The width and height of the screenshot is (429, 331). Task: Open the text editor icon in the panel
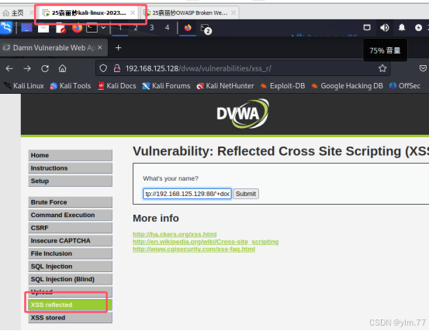point(61,28)
